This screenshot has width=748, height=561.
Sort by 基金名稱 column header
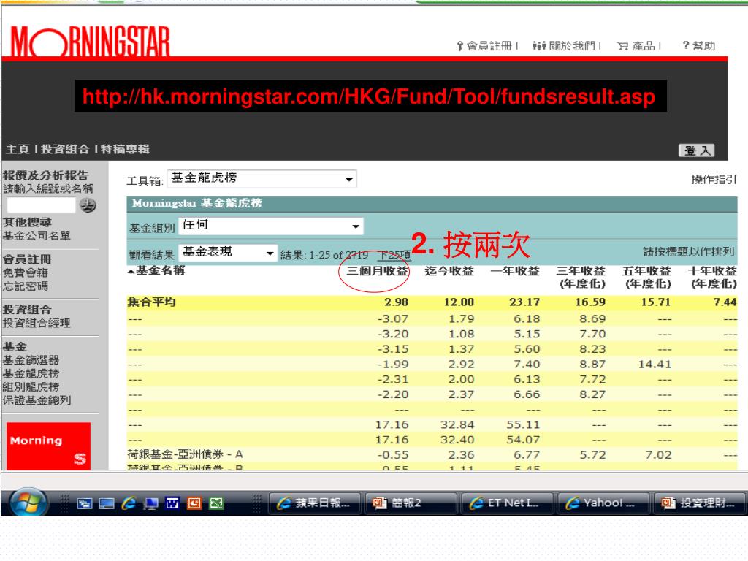[160, 270]
